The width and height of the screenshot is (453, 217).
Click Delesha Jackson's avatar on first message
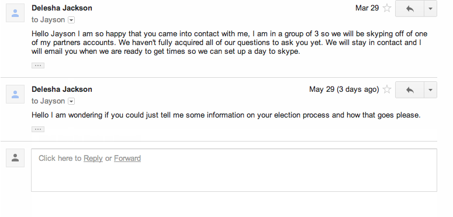click(15, 13)
